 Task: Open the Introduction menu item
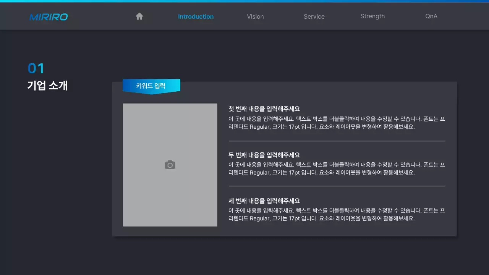click(196, 16)
